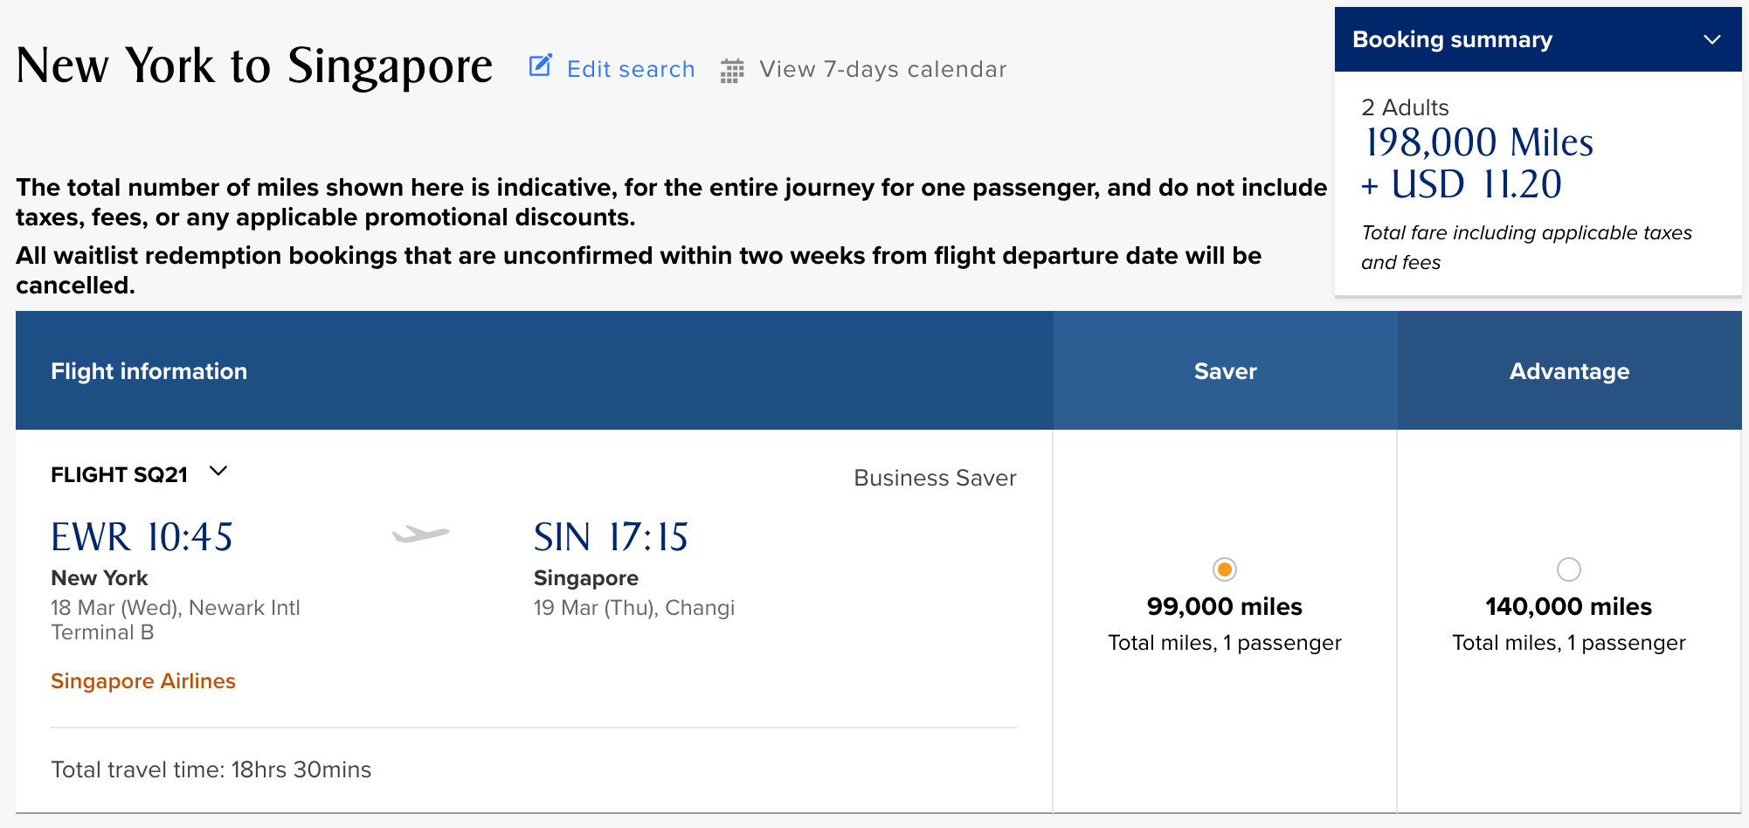Click the FLIGHT SQ21 label
The width and height of the screenshot is (1749, 828).
pyautogui.click(x=120, y=474)
